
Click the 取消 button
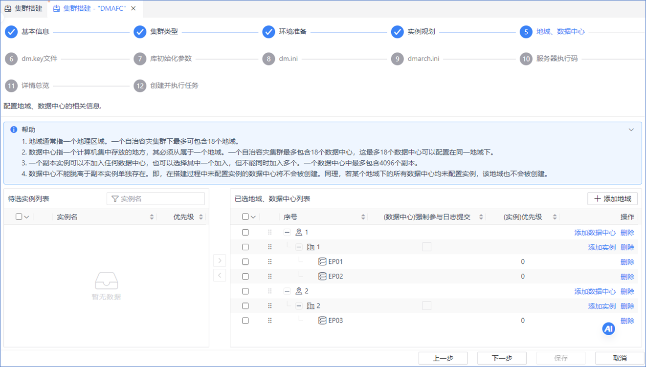(x=620, y=358)
